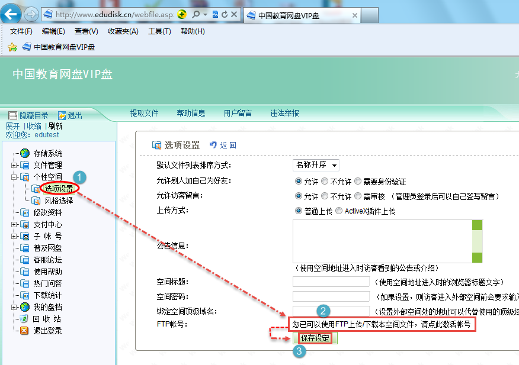Image resolution: width=519 pixels, height=365 pixels.
Task: Click the 退出登录 orange X icon
Action: (x=24, y=331)
